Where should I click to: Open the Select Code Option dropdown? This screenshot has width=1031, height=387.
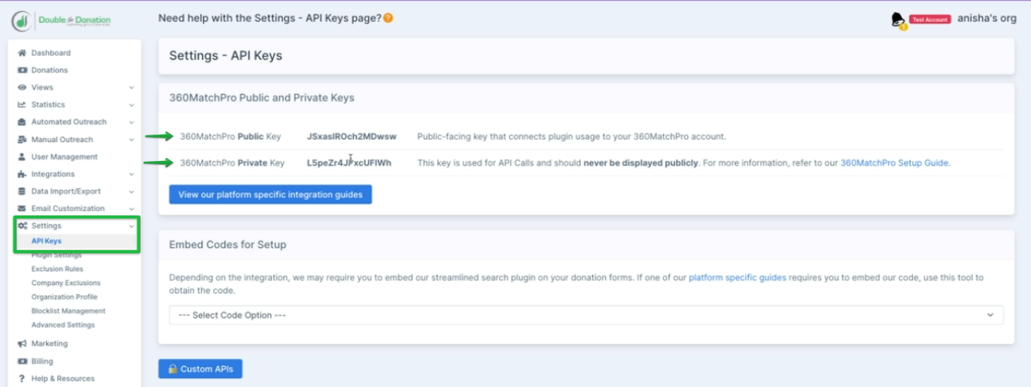pos(586,315)
